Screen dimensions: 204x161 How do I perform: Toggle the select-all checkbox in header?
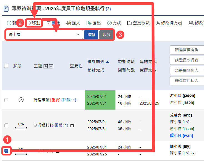[x=6, y=66]
